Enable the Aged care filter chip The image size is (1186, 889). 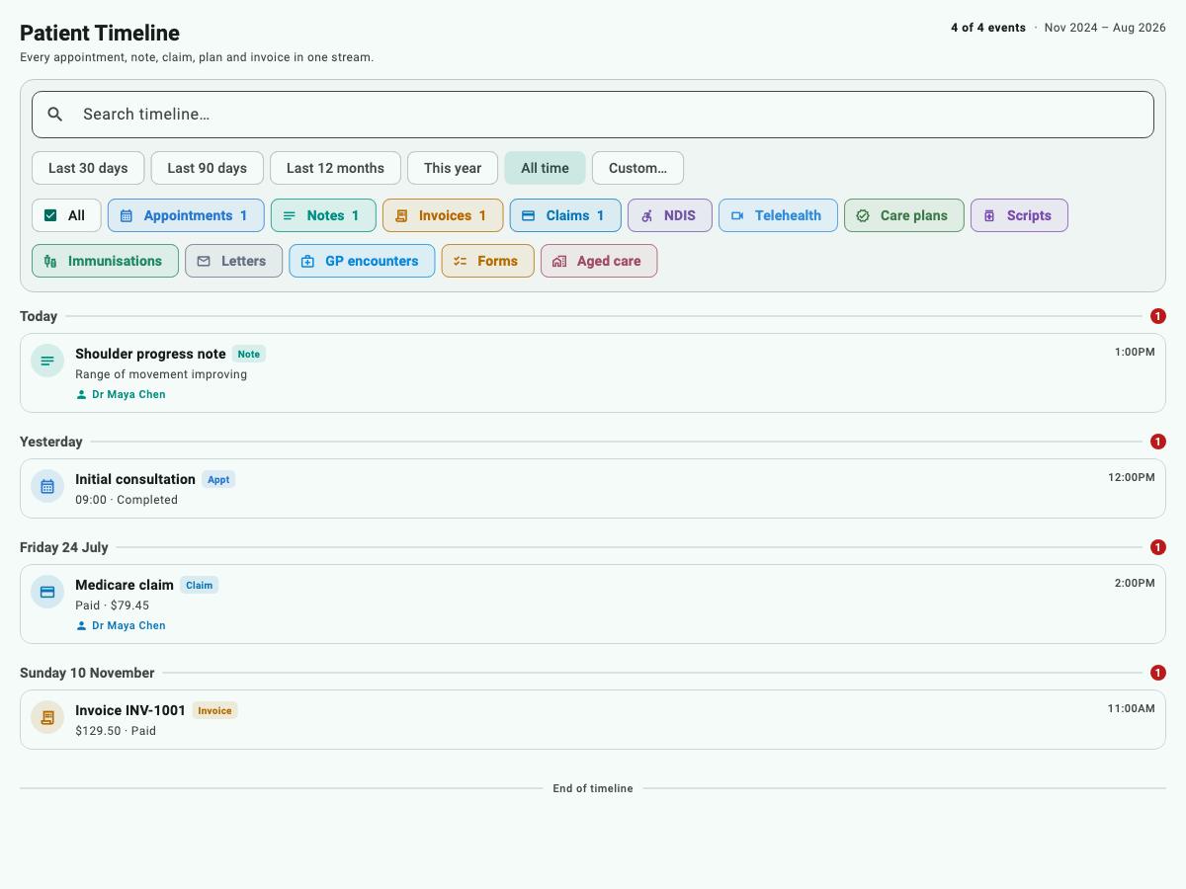coord(599,261)
